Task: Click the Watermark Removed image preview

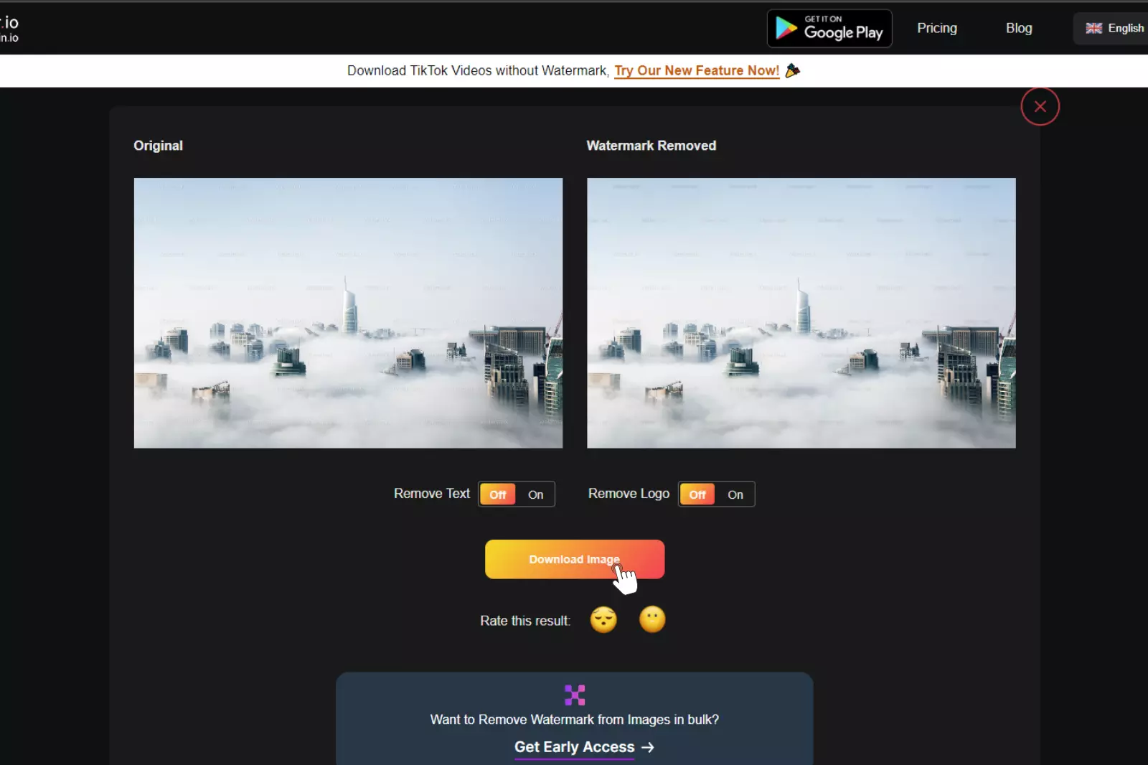Action: [x=801, y=313]
